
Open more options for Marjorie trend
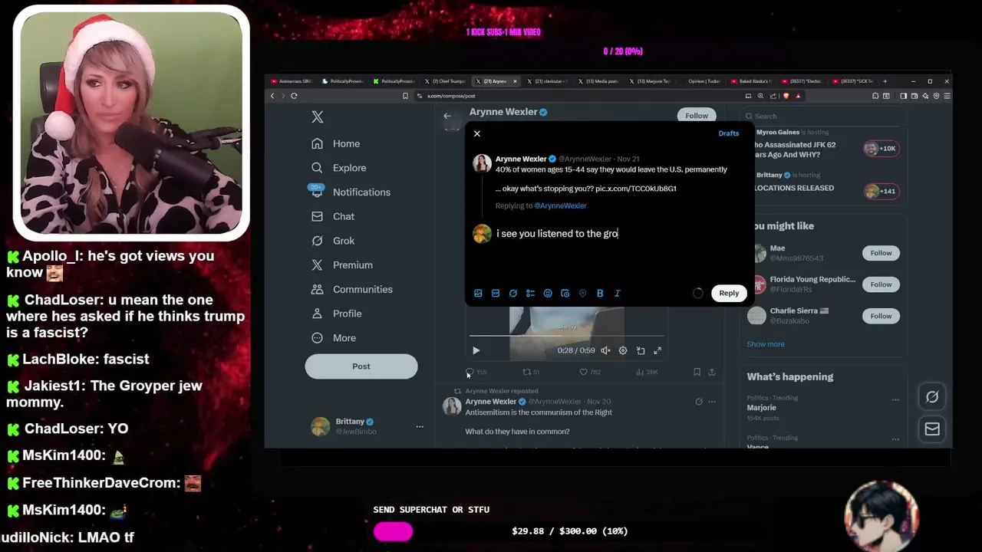tap(895, 399)
